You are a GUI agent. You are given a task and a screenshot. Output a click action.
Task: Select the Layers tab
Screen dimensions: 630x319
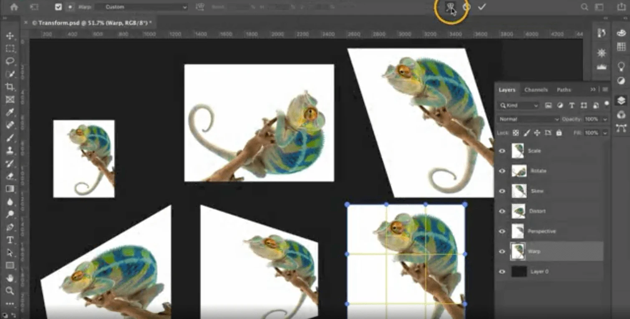point(507,90)
